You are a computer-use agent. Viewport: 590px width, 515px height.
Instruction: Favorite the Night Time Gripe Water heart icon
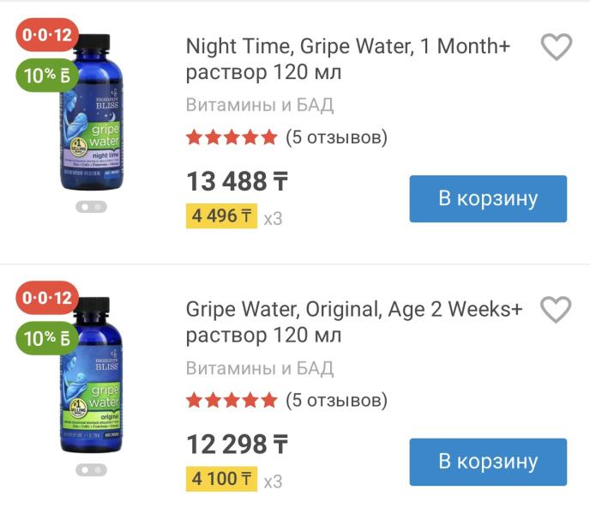[557, 47]
